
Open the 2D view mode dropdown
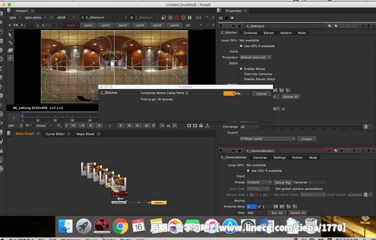pos(193,25)
